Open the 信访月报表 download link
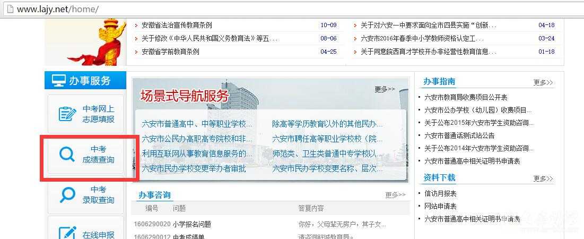The width and height of the screenshot is (584, 239). tap(440, 194)
